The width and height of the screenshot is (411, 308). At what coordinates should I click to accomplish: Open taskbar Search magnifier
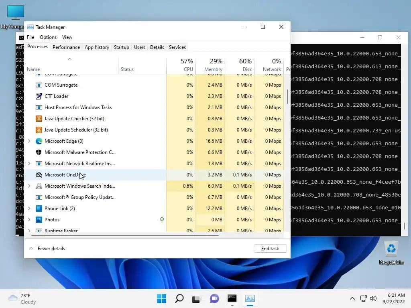(179, 298)
